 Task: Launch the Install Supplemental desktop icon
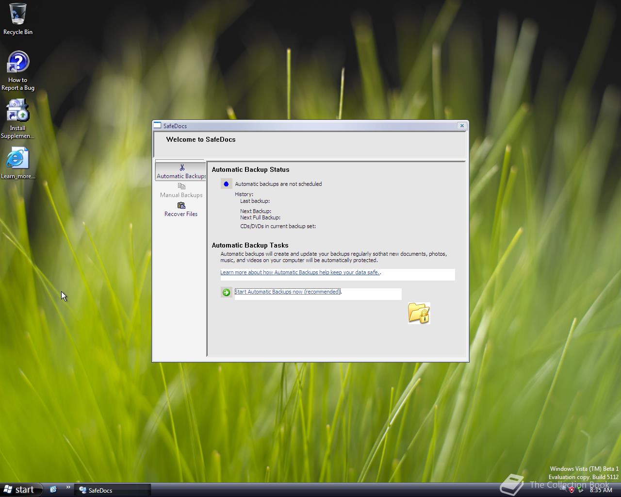click(x=18, y=119)
